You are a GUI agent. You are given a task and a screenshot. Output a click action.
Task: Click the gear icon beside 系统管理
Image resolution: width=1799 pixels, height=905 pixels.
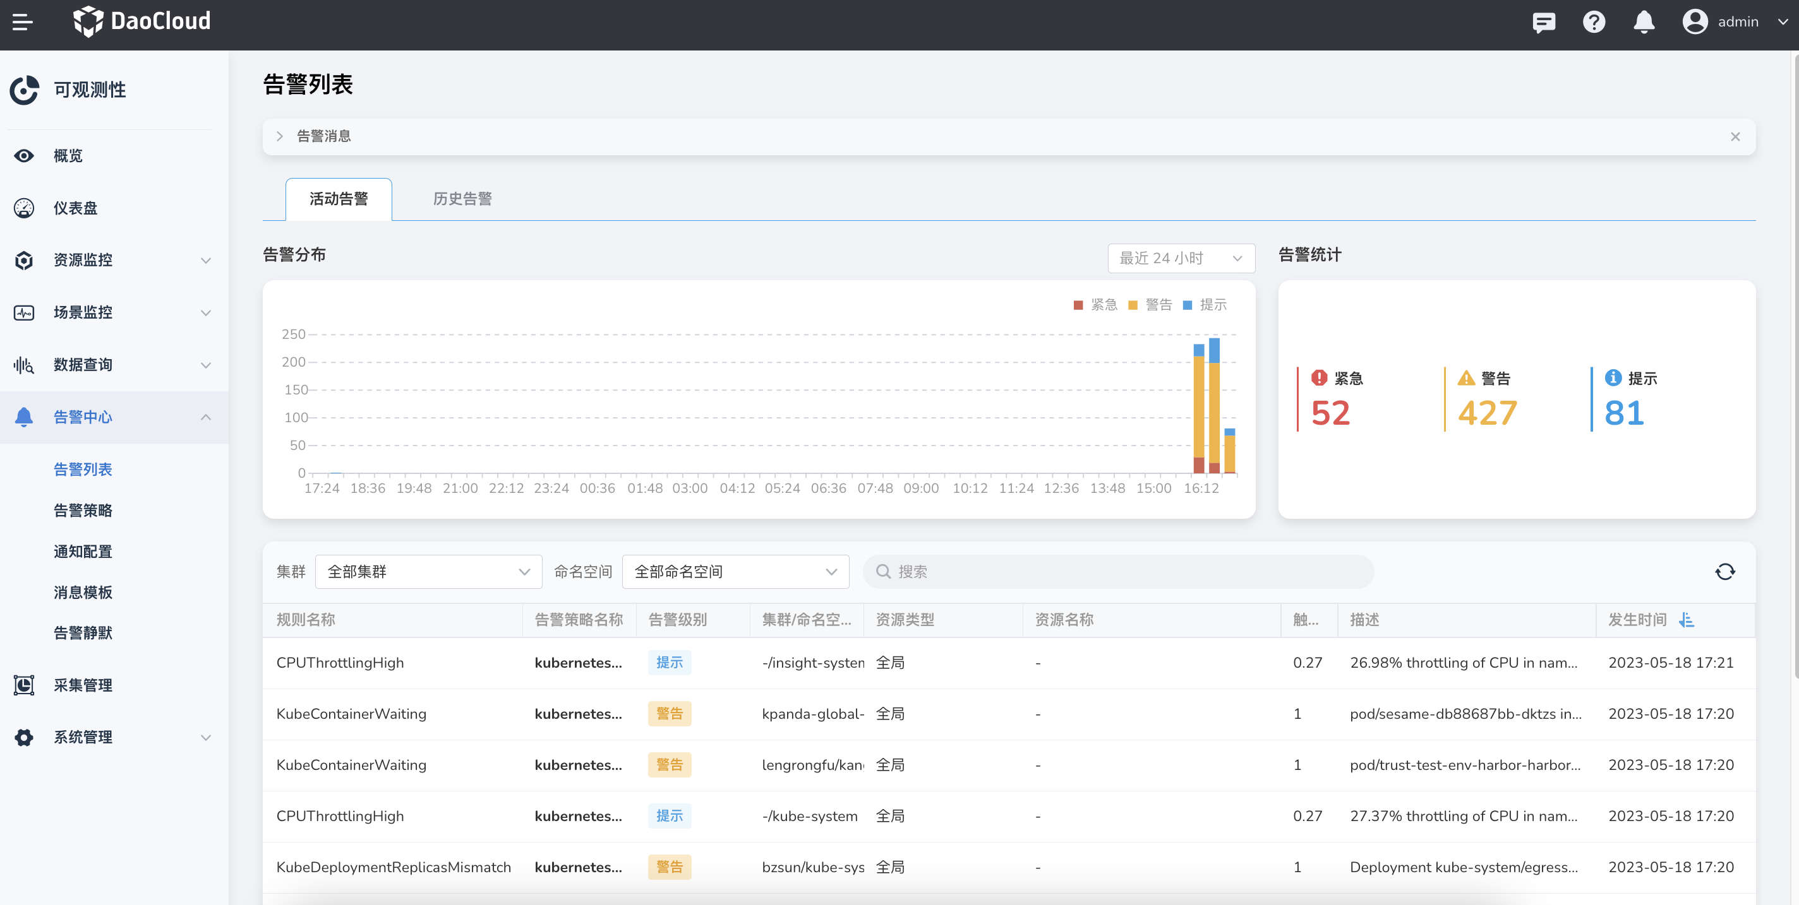(x=24, y=738)
